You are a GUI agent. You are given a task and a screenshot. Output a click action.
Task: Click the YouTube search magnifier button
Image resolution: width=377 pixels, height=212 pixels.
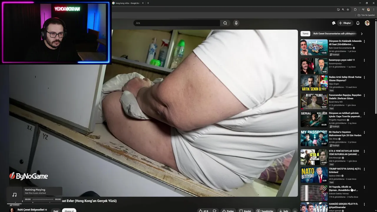tap(225, 23)
